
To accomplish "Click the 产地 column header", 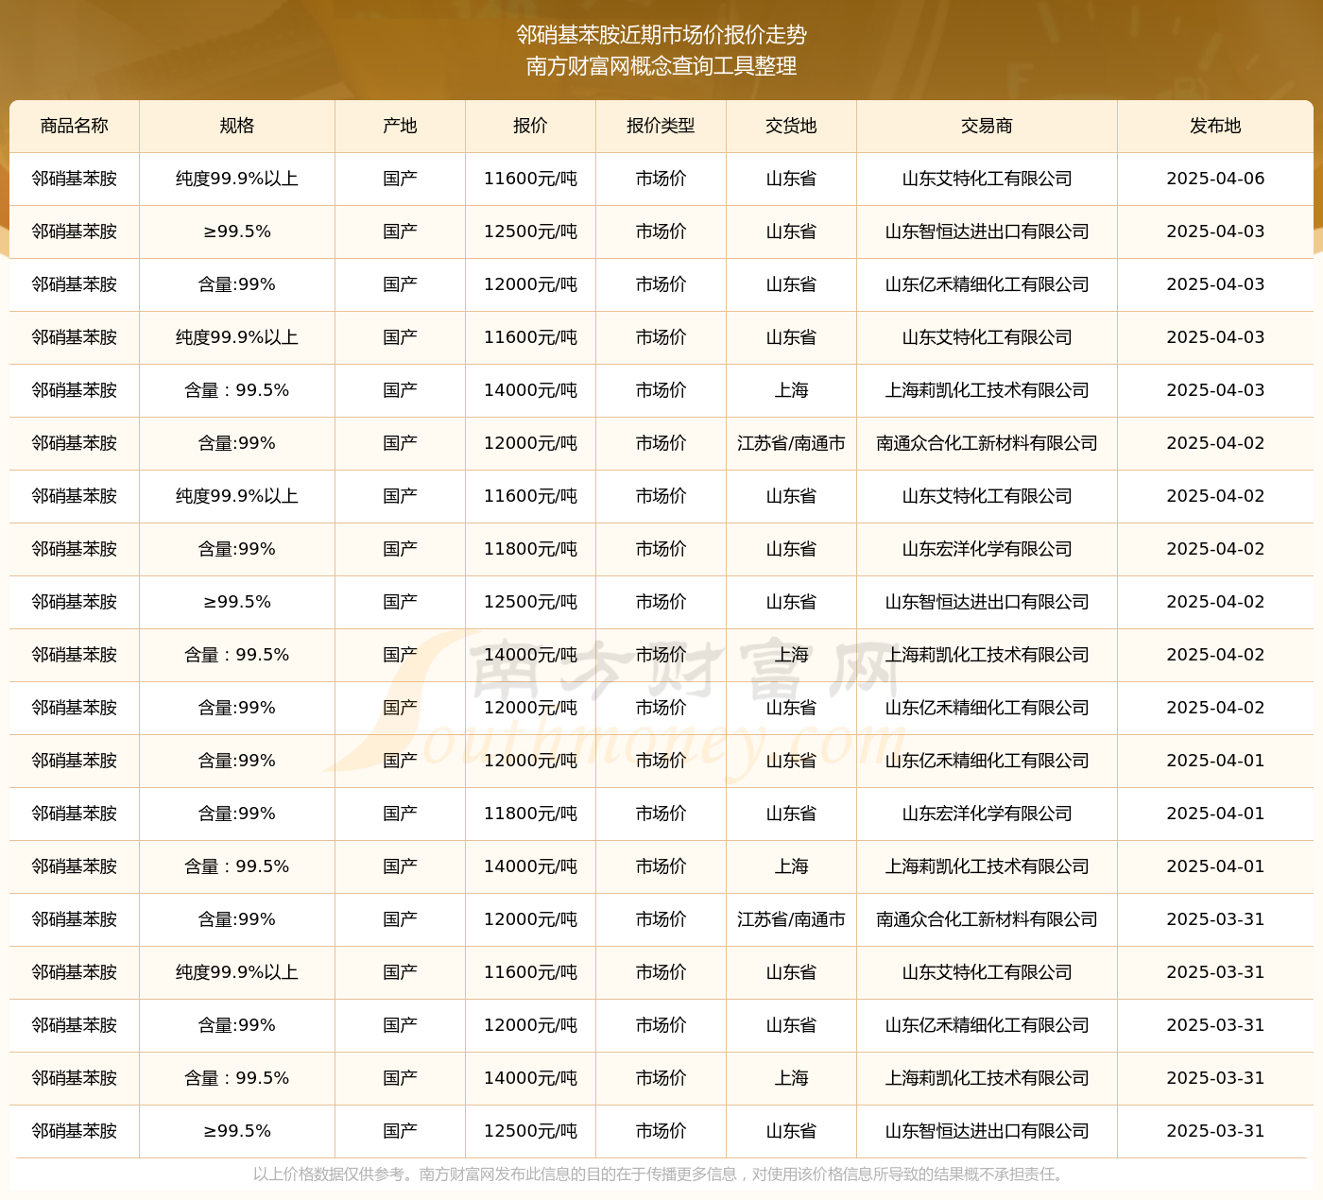I will (x=400, y=126).
